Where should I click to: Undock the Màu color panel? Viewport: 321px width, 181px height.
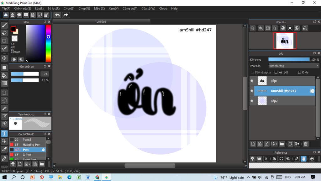pyautogui.click(x=45, y=22)
